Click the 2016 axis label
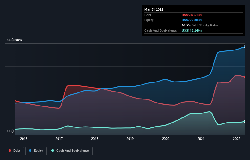The width and height of the screenshot is (250, 160). click(24, 139)
